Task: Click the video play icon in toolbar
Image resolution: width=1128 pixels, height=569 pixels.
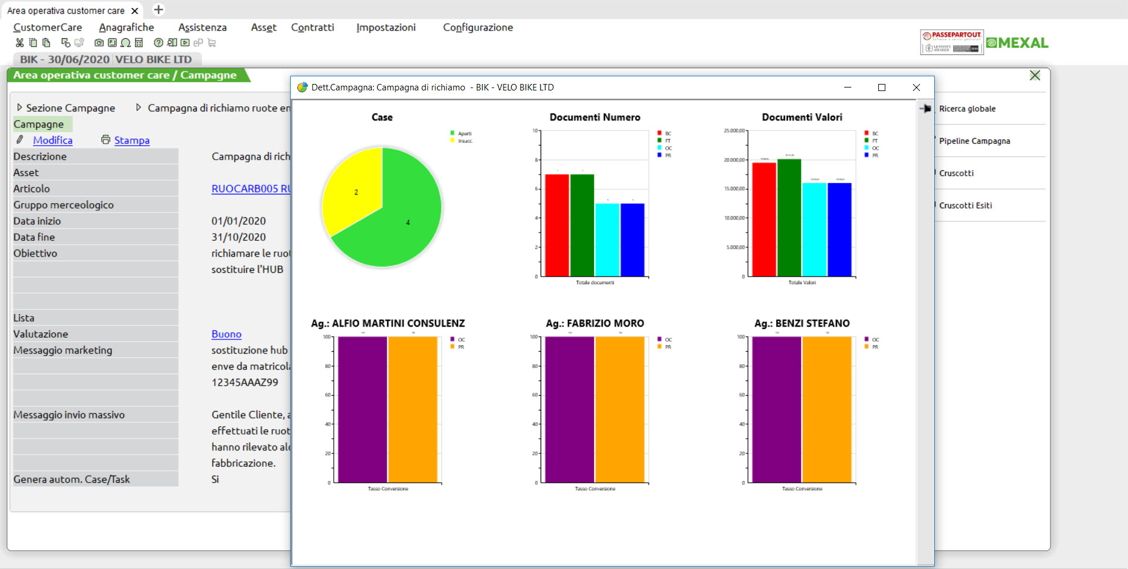Action: click(185, 43)
